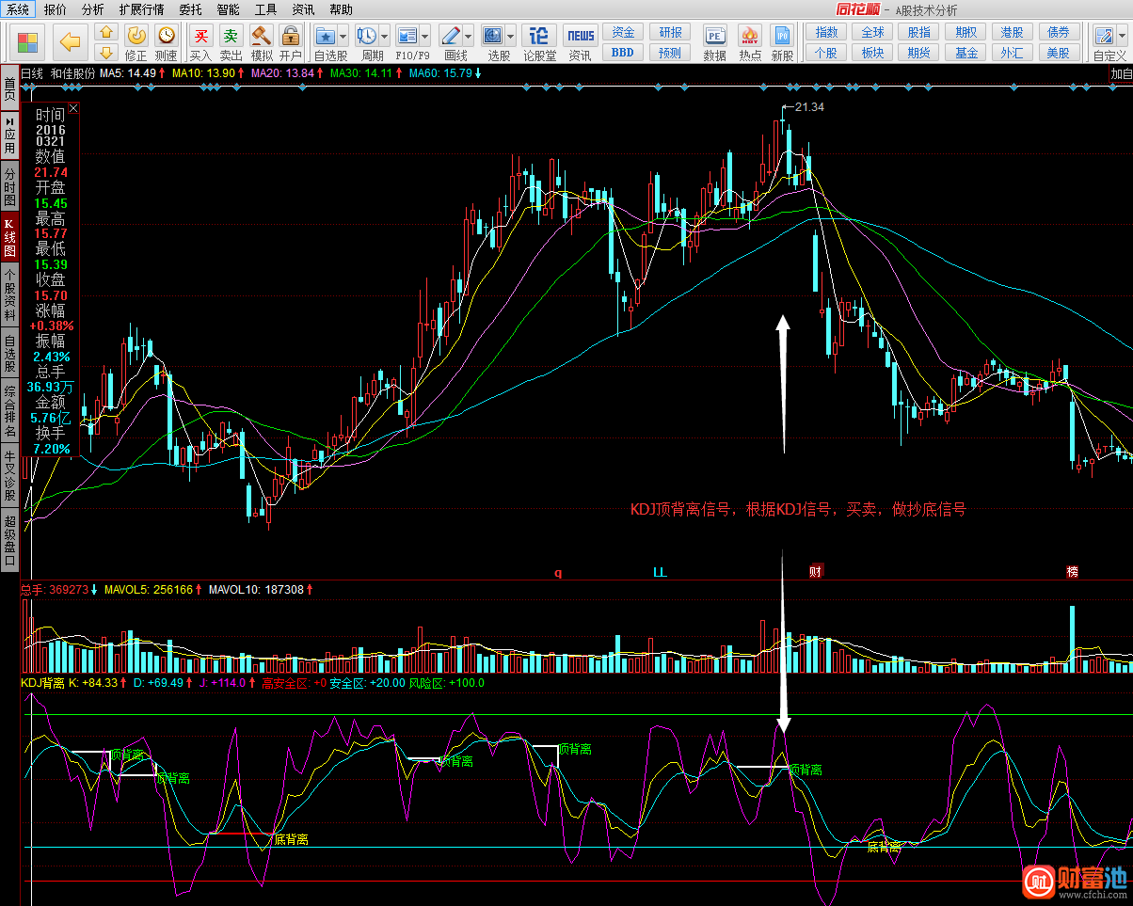Image resolution: width=1133 pixels, height=906 pixels.
Task: Click the 资金 button
Action: click(623, 32)
